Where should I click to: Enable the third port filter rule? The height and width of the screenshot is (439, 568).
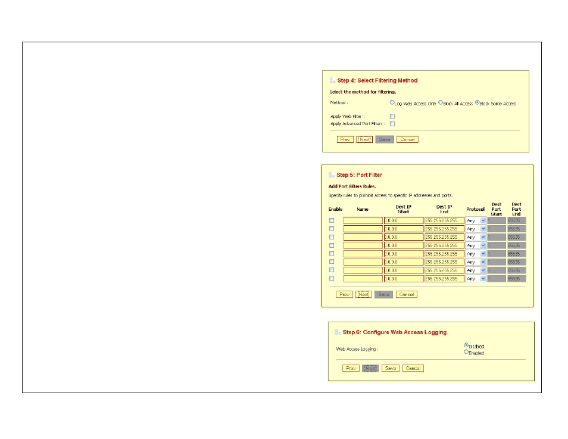click(332, 237)
